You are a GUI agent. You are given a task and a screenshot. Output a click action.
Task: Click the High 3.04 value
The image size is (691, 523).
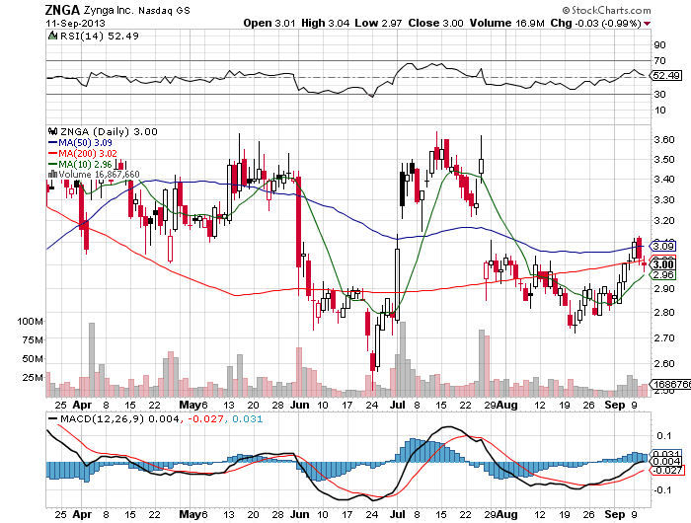[x=325, y=23]
